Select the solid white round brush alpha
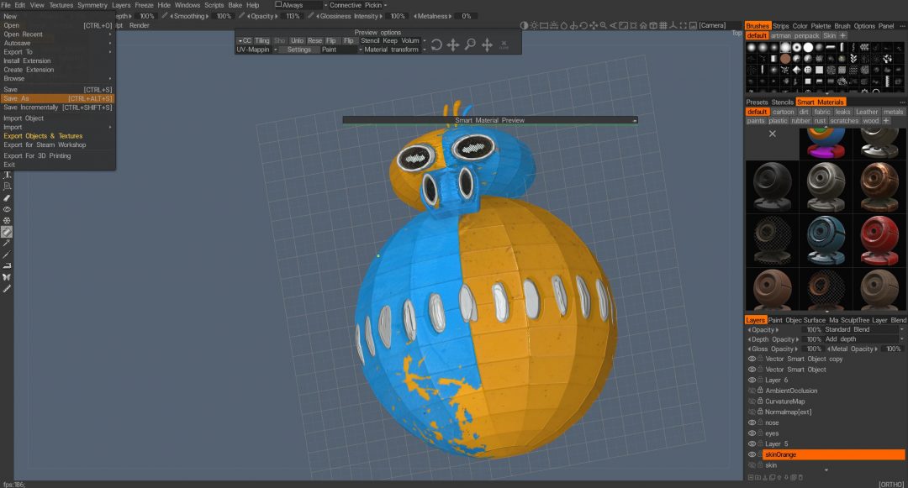Image resolution: width=908 pixels, height=488 pixels. (809, 47)
